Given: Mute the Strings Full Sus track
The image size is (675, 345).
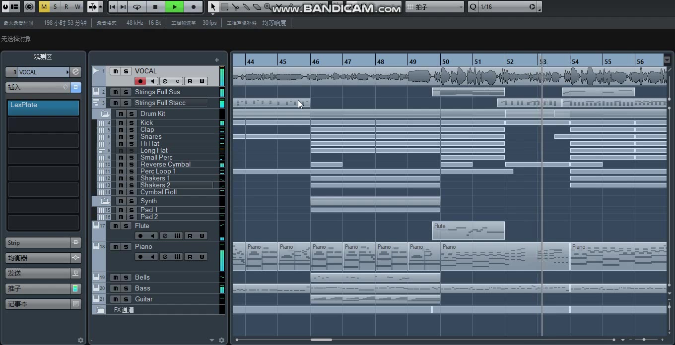Looking at the screenshot, I should (x=115, y=92).
